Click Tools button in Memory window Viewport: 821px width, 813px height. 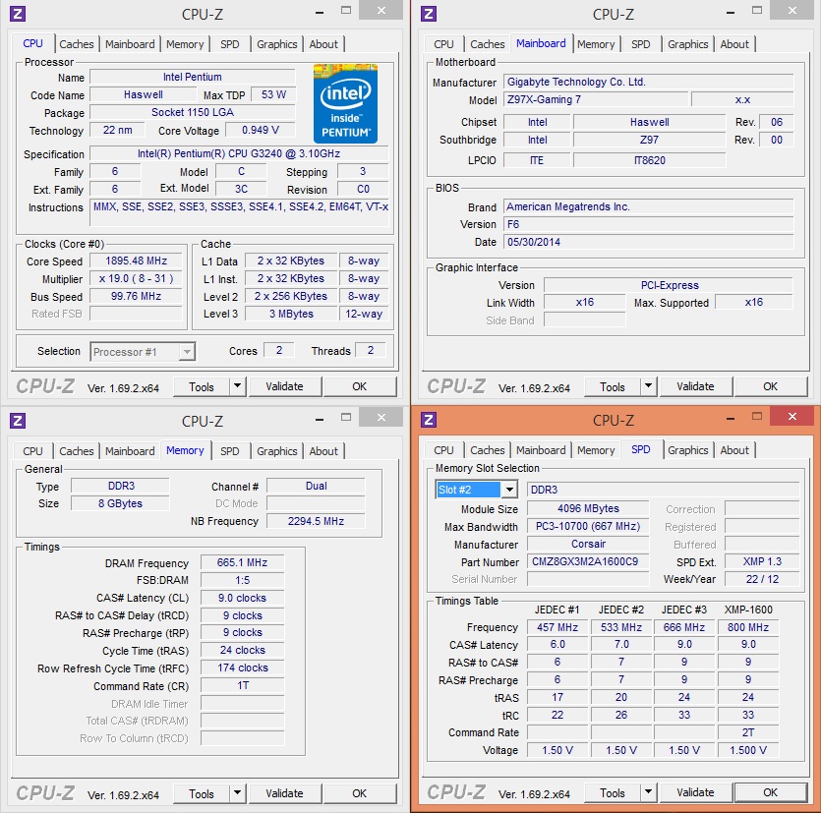point(201,793)
